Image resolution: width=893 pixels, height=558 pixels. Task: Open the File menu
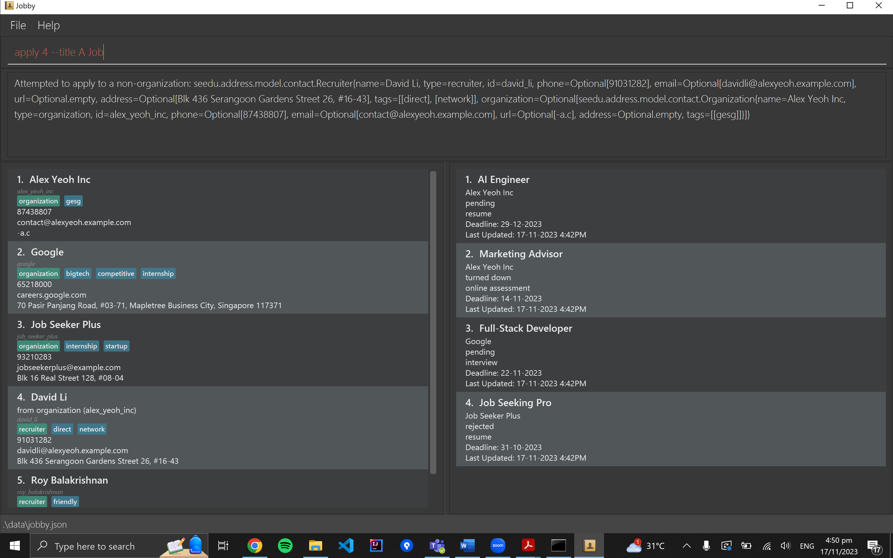18,25
